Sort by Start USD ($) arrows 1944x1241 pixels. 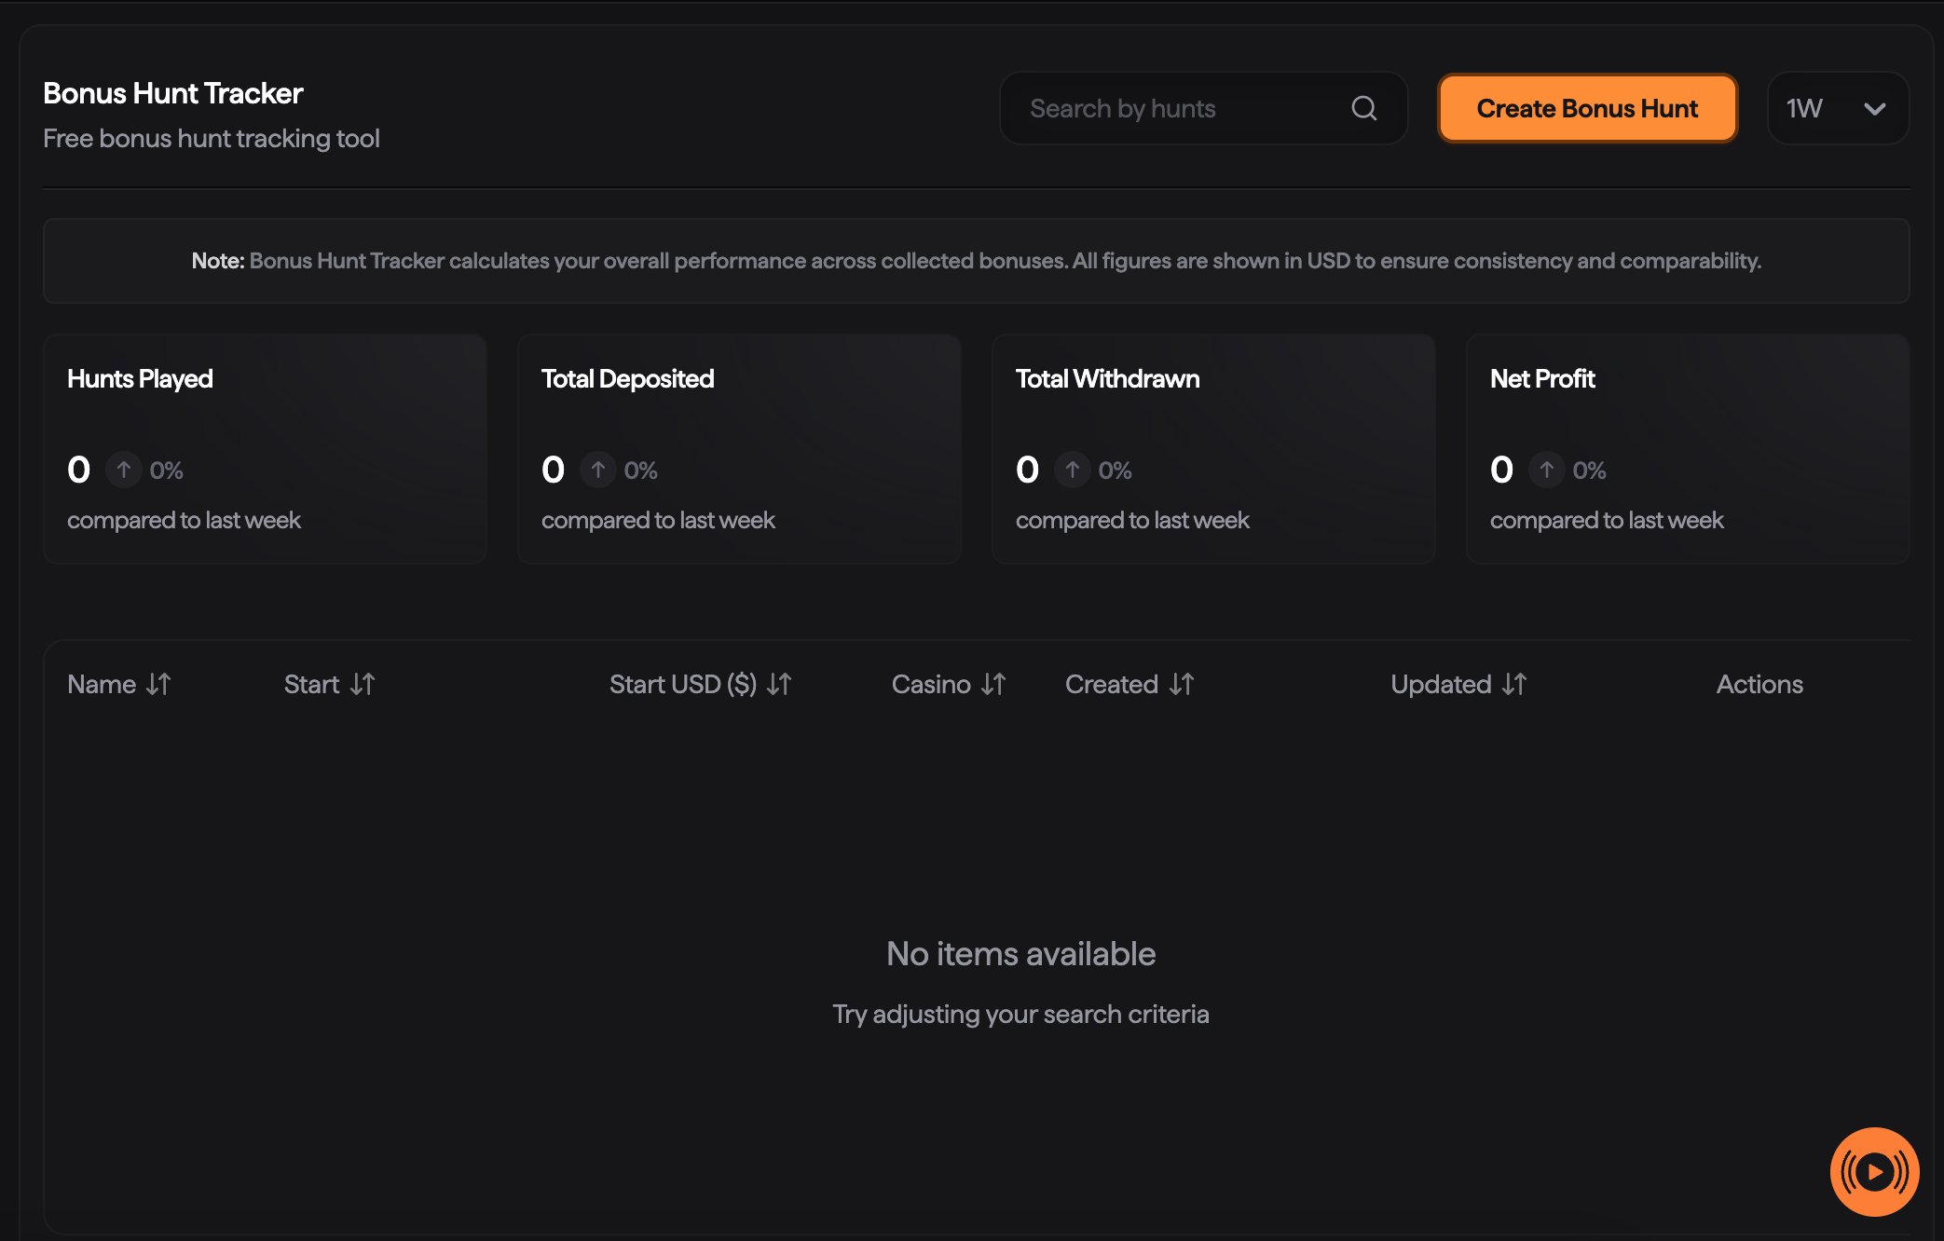(779, 684)
